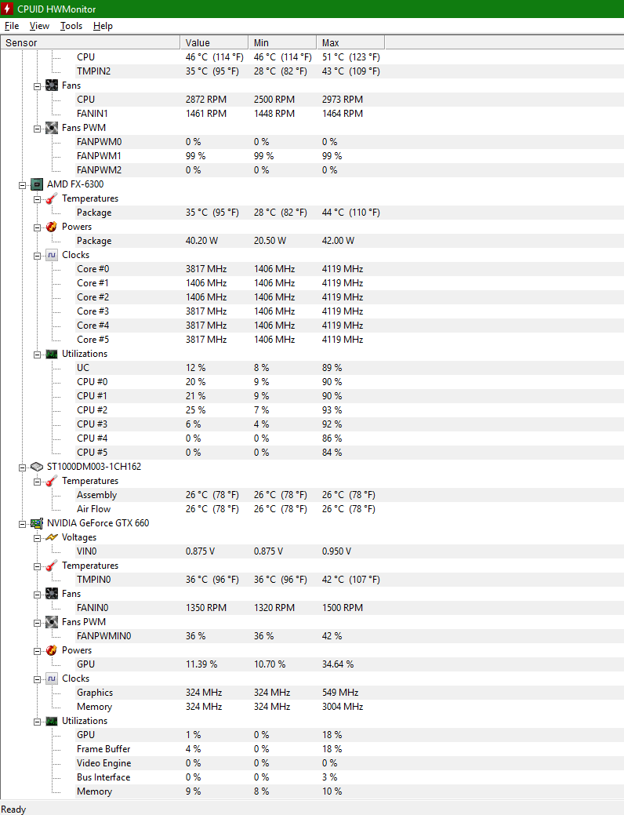Image resolution: width=624 pixels, height=815 pixels.
Task: Click the thermometer icon under AMD FX-6300
Action: 52,198
